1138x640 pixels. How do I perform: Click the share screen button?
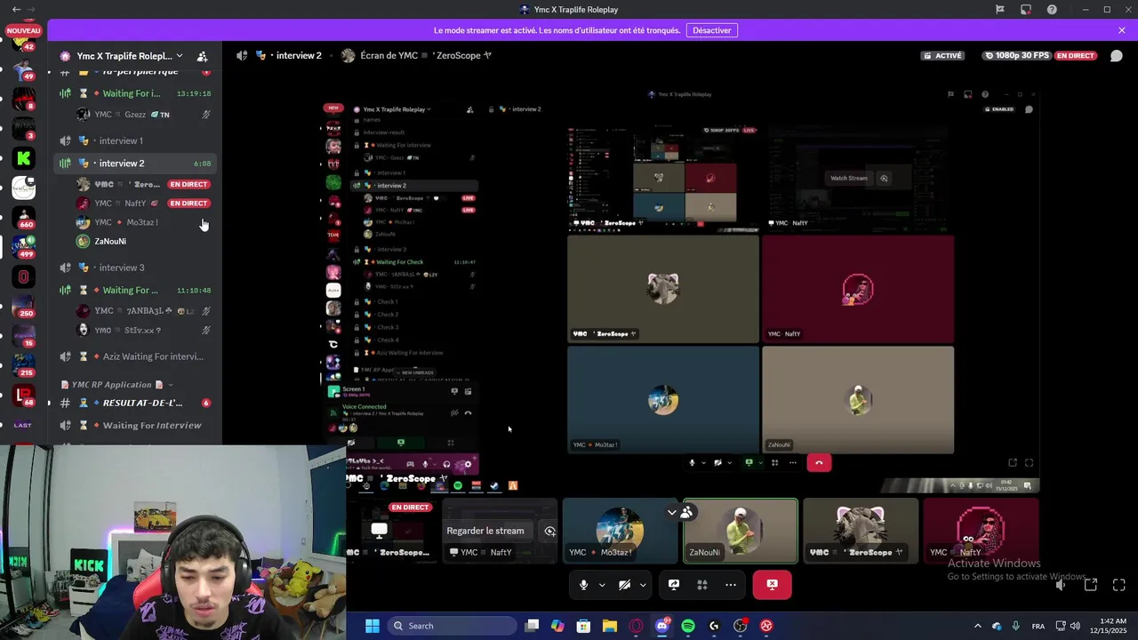pyautogui.click(x=674, y=585)
